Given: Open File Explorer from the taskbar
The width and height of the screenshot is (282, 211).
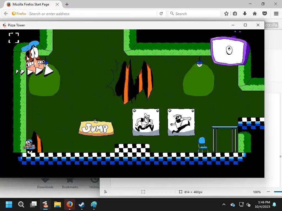Looking at the screenshot, I should coord(58,204).
